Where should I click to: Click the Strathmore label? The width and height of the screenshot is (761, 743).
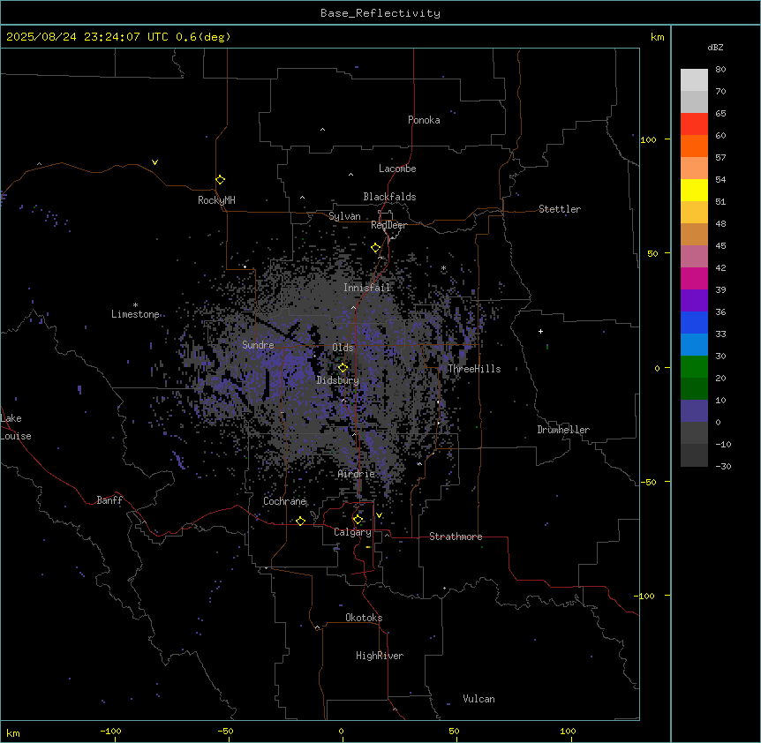pos(456,537)
